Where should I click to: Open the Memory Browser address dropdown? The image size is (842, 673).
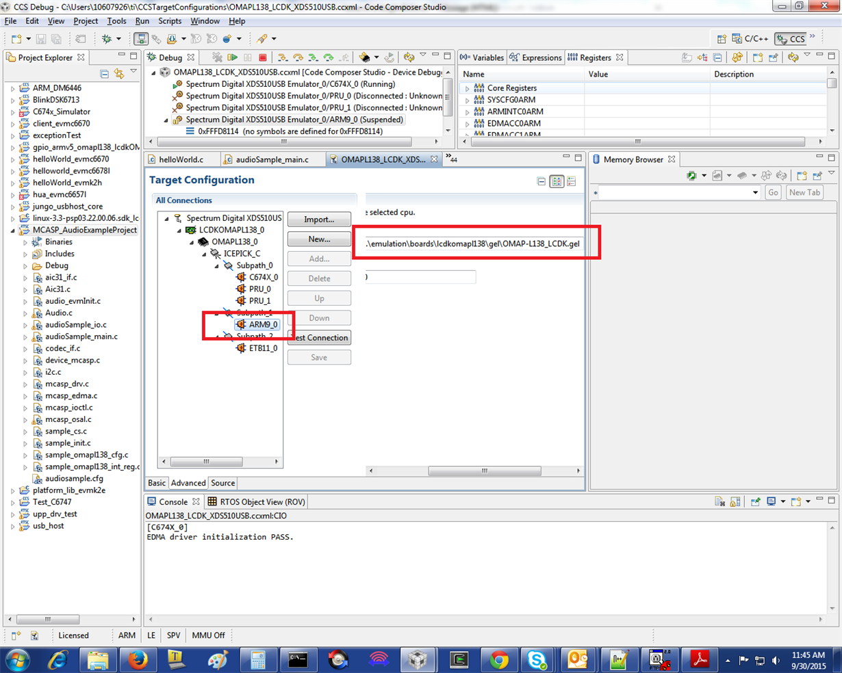(755, 193)
